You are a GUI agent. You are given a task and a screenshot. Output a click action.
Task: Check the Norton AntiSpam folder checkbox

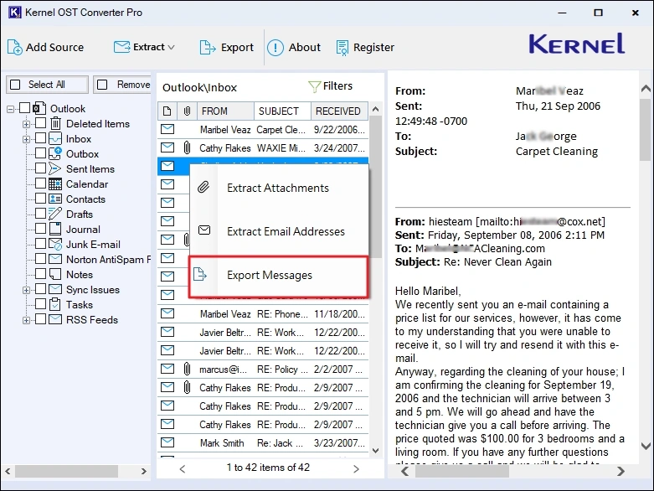click(40, 259)
